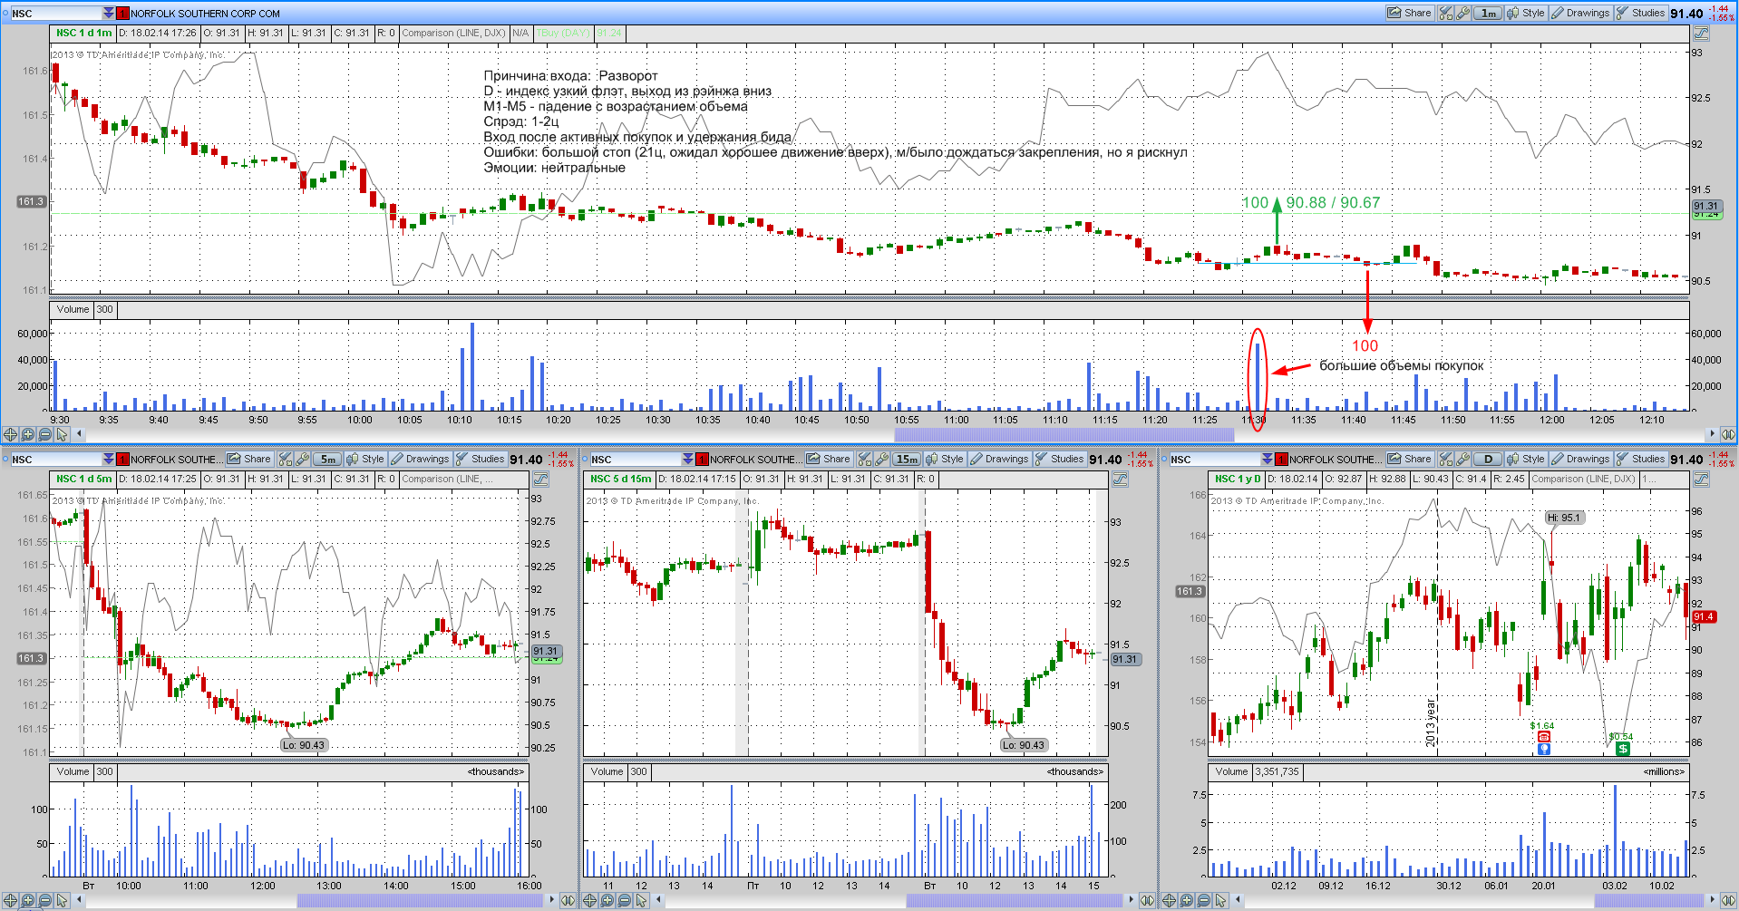
Task: Open the 15m timeframe selector
Action: click(907, 459)
